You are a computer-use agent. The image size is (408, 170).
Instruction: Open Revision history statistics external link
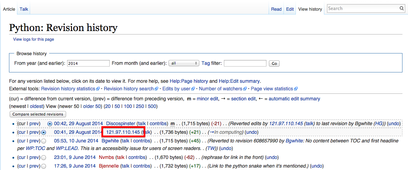(x=68, y=89)
